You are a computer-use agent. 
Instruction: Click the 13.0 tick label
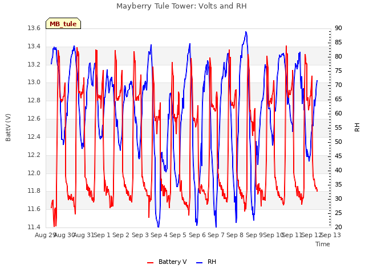click(34, 82)
